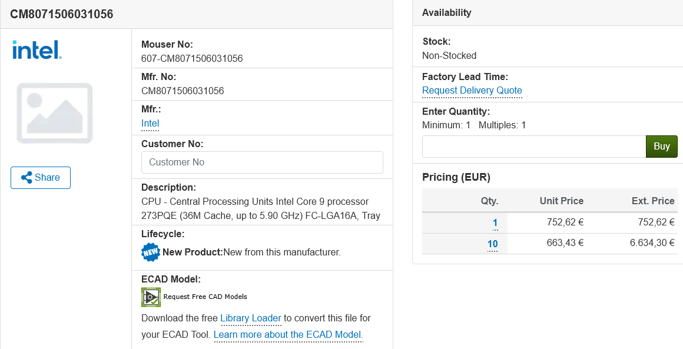Select quantity 1 price break
Image resolution: width=683 pixels, height=349 pixels.
point(495,222)
